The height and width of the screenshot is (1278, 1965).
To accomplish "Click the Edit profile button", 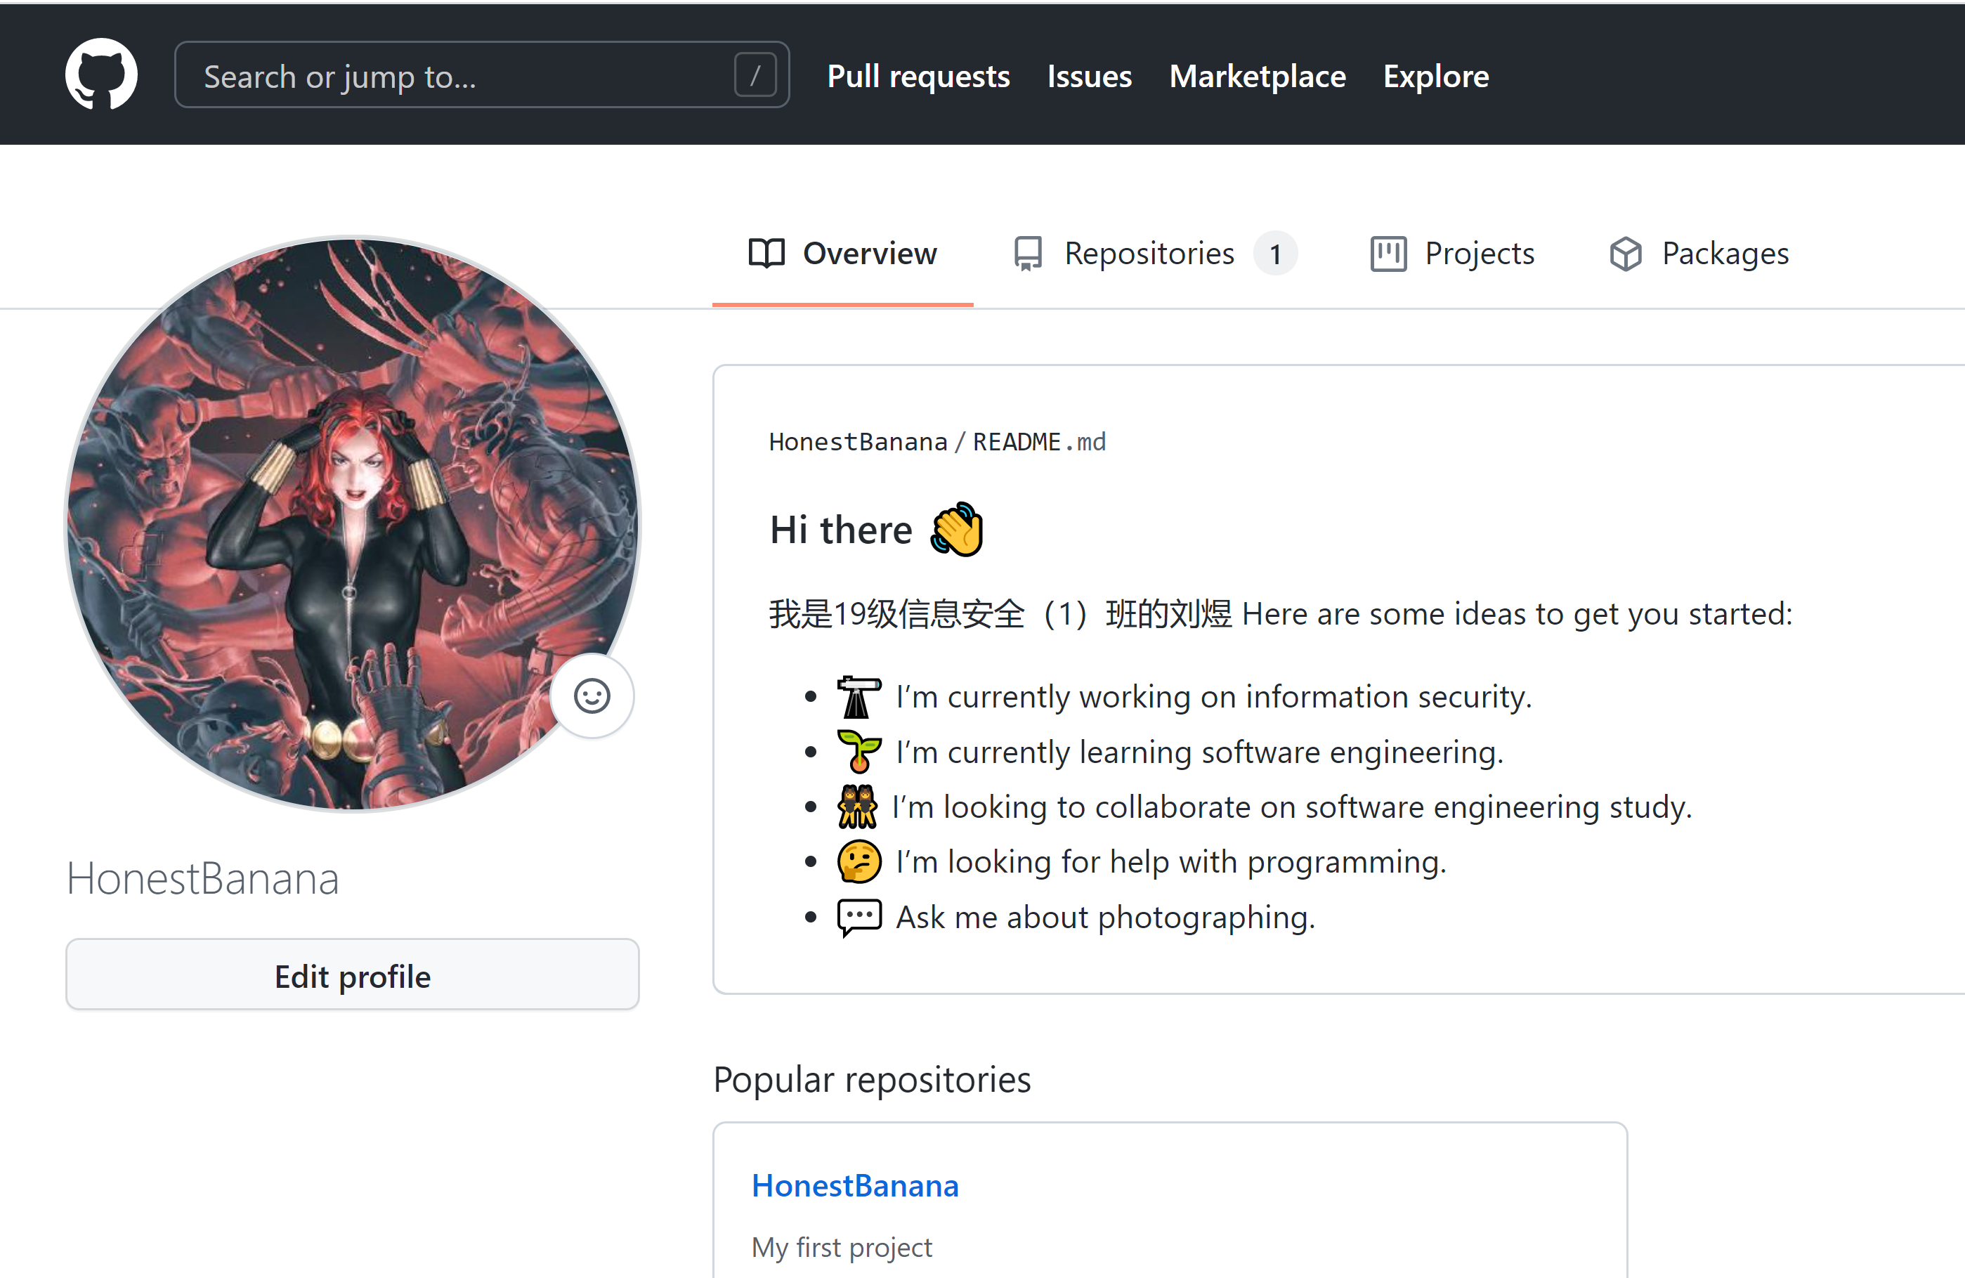I will (x=353, y=976).
